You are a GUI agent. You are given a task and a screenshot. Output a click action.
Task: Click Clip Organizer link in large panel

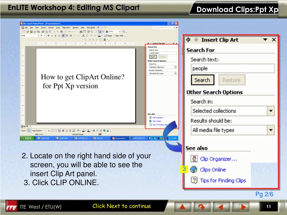tap(218, 159)
